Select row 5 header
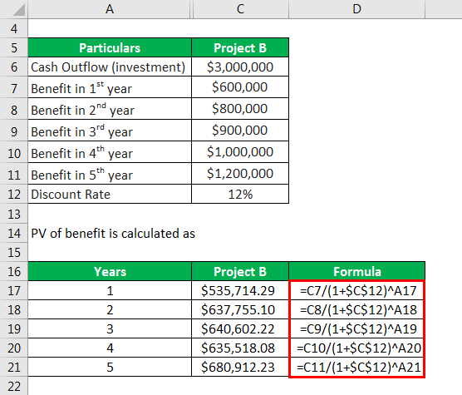Viewport: 462px width, 395px height. pos(14,47)
